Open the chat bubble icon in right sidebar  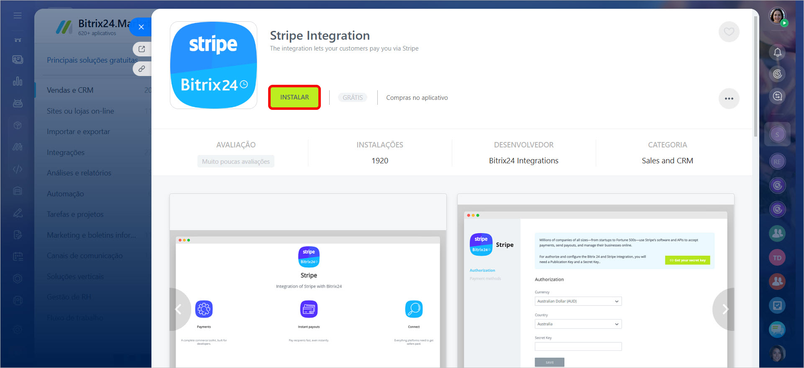pos(777,330)
